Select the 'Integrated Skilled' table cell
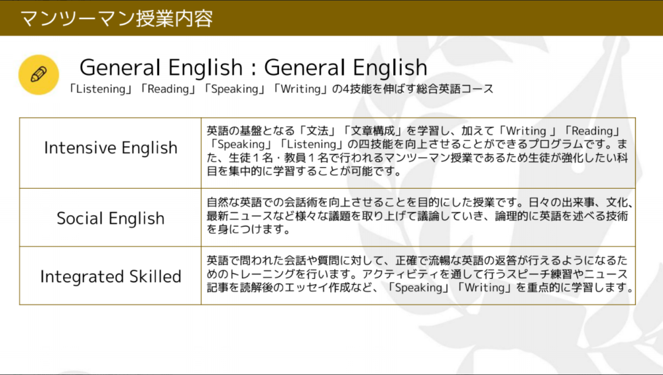This screenshot has width=663, height=375. (x=110, y=276)
